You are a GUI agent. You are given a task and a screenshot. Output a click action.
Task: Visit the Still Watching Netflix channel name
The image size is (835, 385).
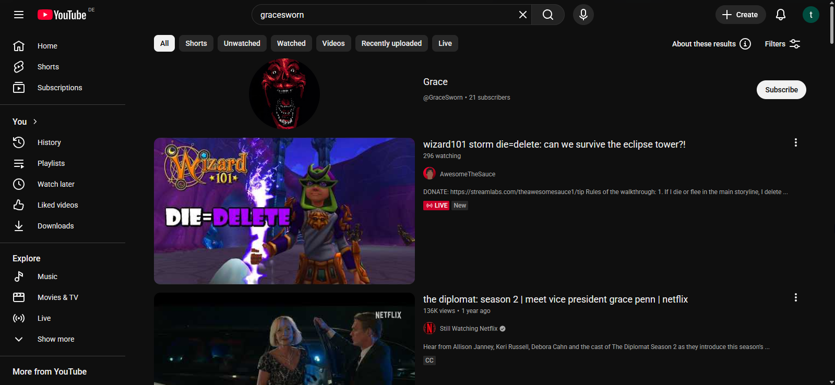[x=469, y=329]
